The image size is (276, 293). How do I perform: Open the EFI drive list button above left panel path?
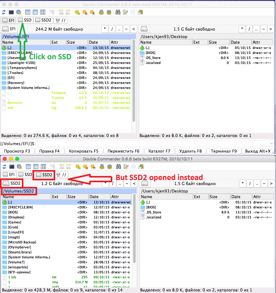(x=9, y=29)
